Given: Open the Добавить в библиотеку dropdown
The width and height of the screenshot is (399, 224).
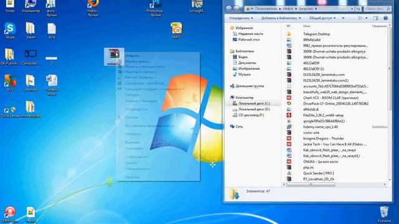Looking at the screenshot, I should 281,18.
